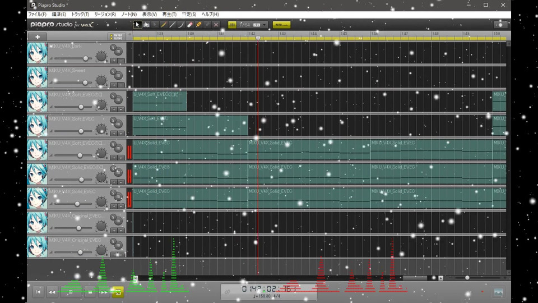Open the ファイル(F) menu
This screenshot has height=303, width=538.
[x=37, y=15]
